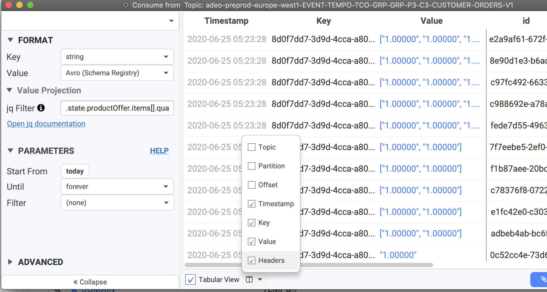This screenshot has width=547, height=292.
Task: Open the column chooser dropdown arrow
Action: pyautogui.click(x=260, y=280)
